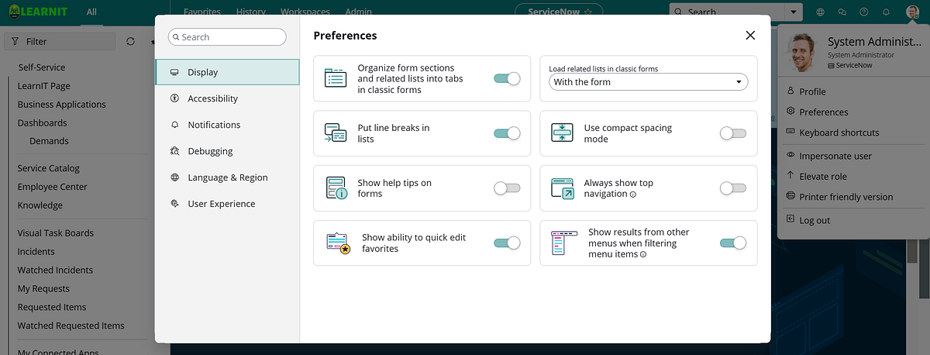Viewport: 930px width, 355px height.
Task: Enable Use compact spacing mode switch
Action: (733, 133)
